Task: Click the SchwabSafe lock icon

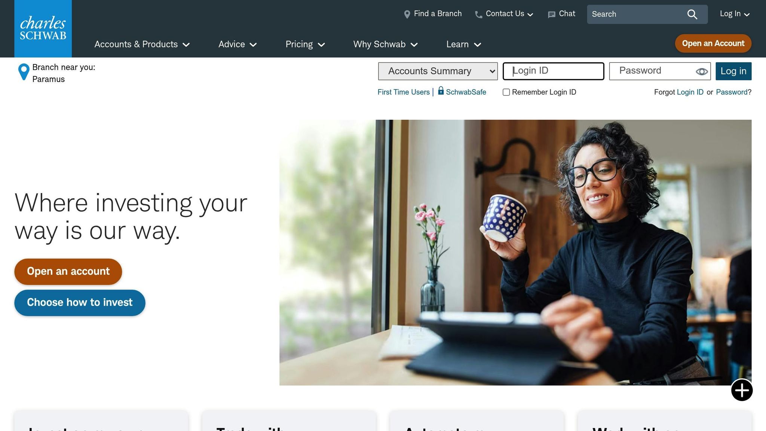Action: pyautogui.click(x=441, y=91)
